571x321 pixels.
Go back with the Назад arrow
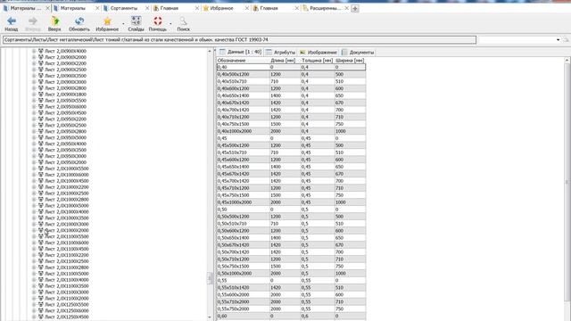[x=12, y=21]
